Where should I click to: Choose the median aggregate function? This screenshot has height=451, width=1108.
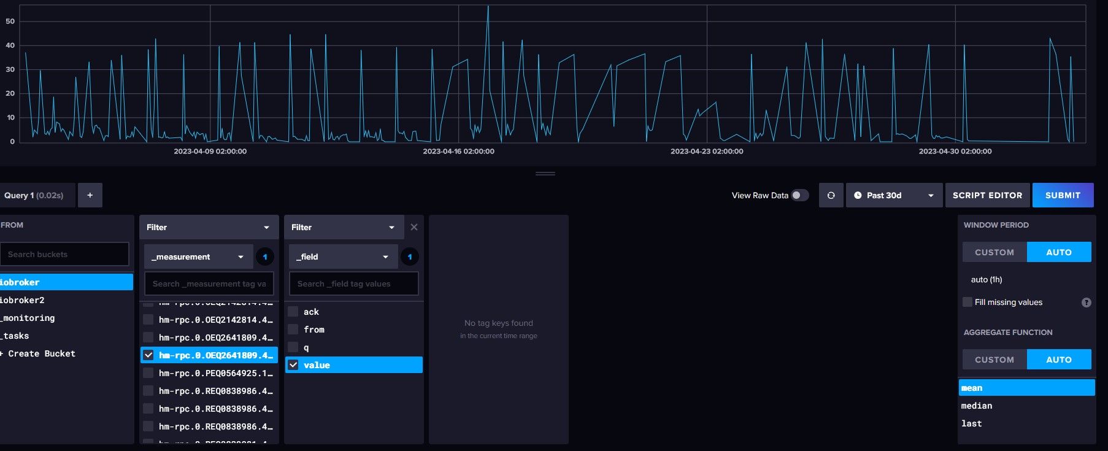click(x=1026, y=406)
